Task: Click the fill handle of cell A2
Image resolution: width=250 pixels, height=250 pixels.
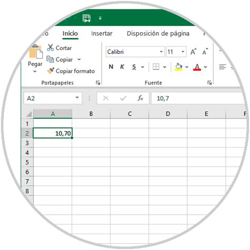Action: point(72,138)
